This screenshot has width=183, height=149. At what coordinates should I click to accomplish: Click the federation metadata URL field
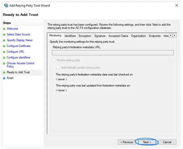point(113,53)
